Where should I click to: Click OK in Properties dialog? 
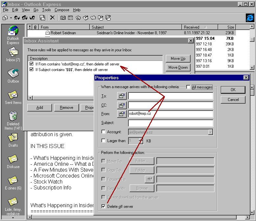[233, 90]
